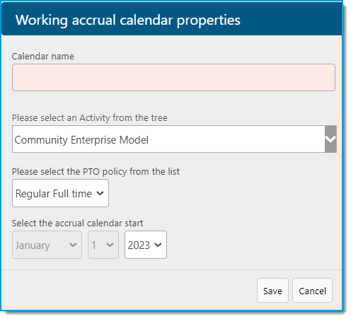Click the chevron arrow in the January selector
This screenshot has width=351, height=319.
(73, 245)
